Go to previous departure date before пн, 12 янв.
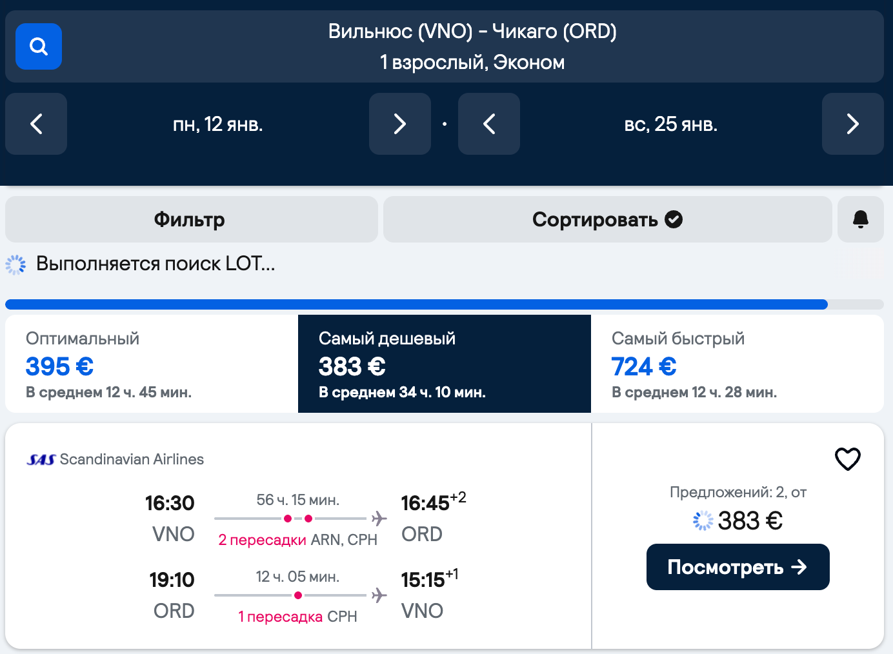The width and height of the screenshot is (893, 654). 36,124
